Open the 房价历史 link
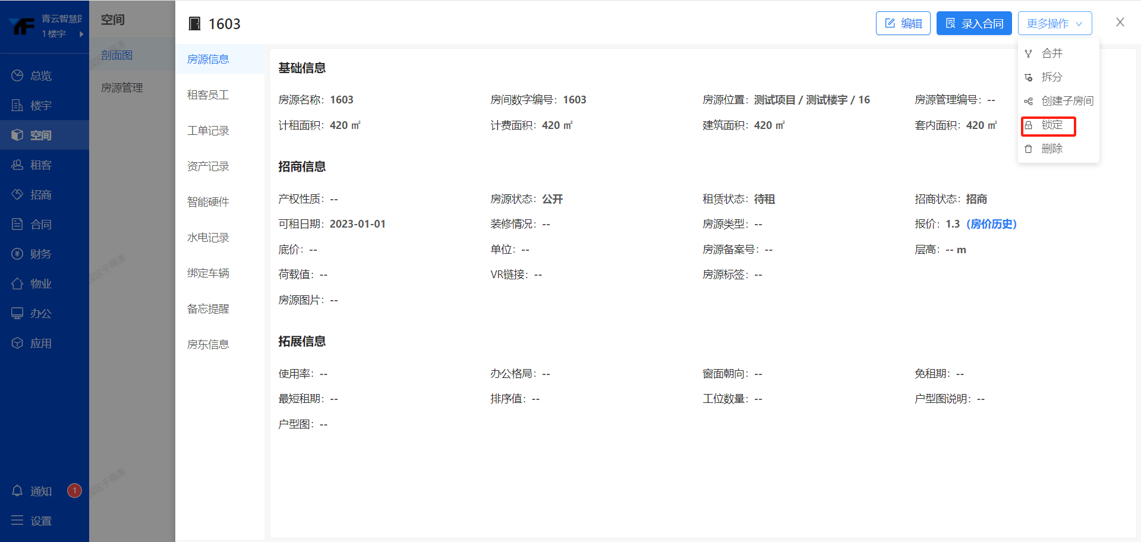Screen dimensions: 1141x542 coord(991,224)
